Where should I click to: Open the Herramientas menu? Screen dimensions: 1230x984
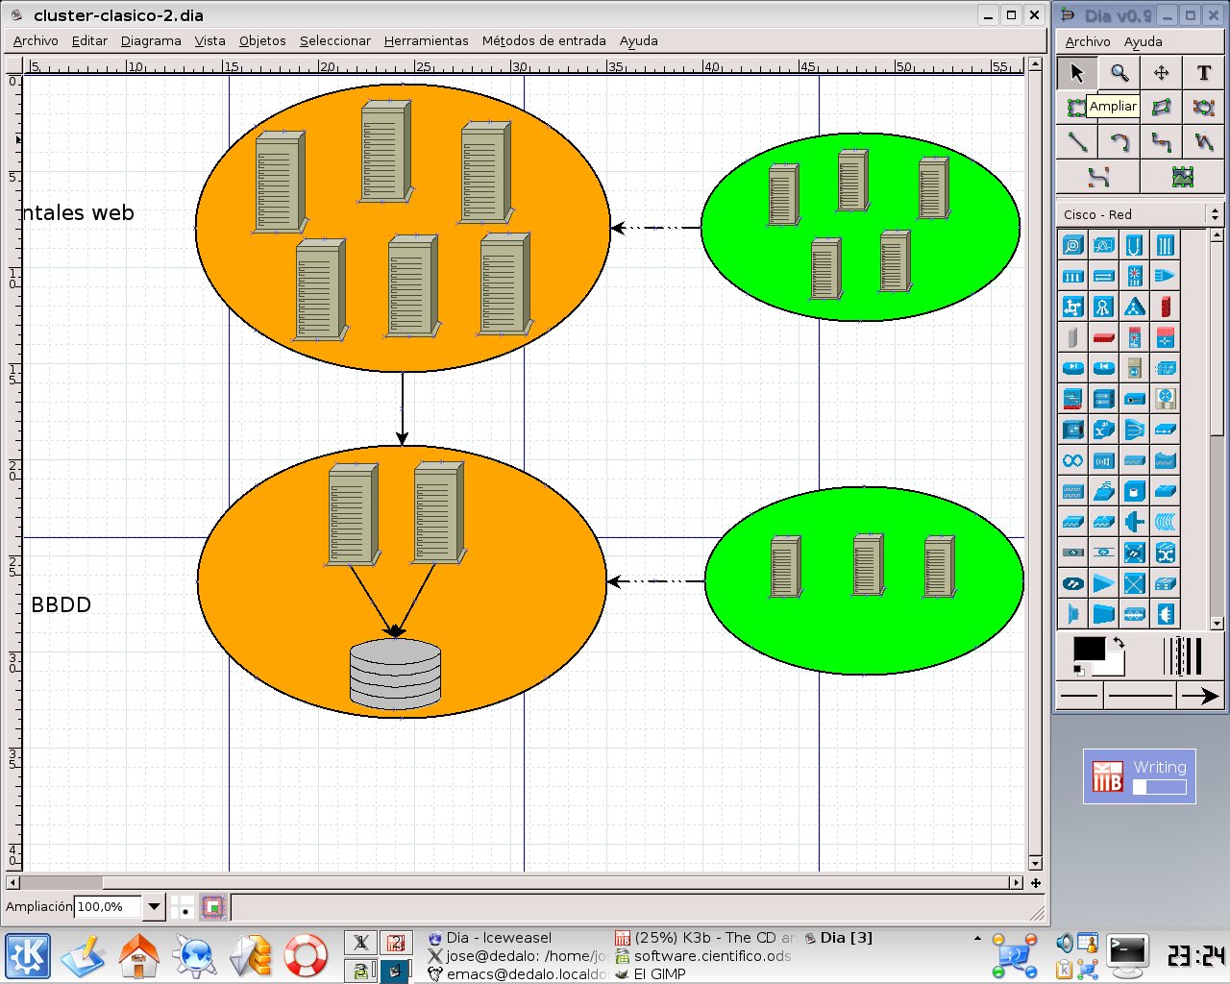point(426,40)
